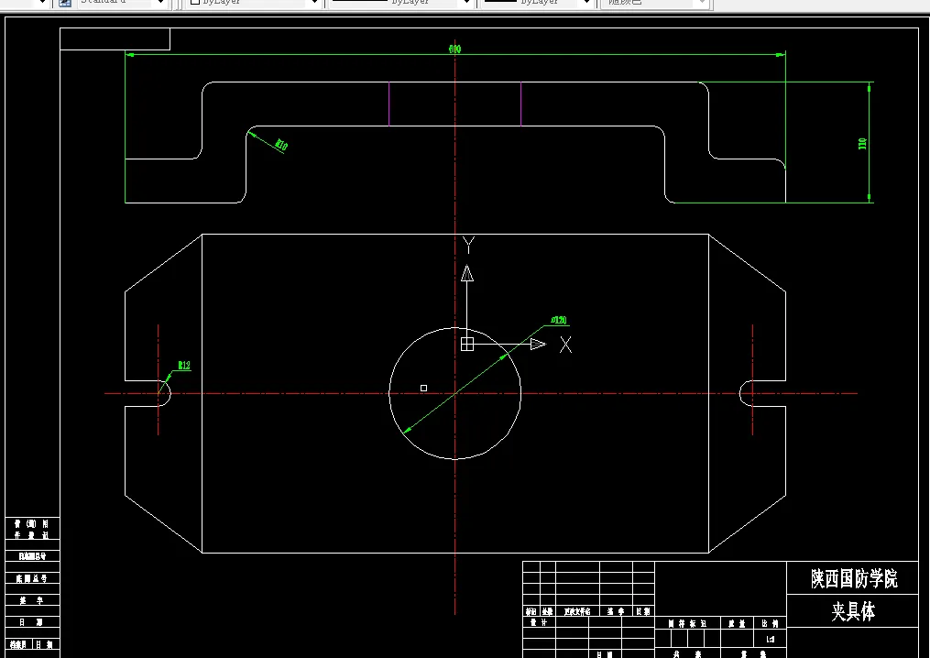Viewport: 930px width, 658px height.
Task: Select the 600 width dimension text
Action: pos(454,49)
